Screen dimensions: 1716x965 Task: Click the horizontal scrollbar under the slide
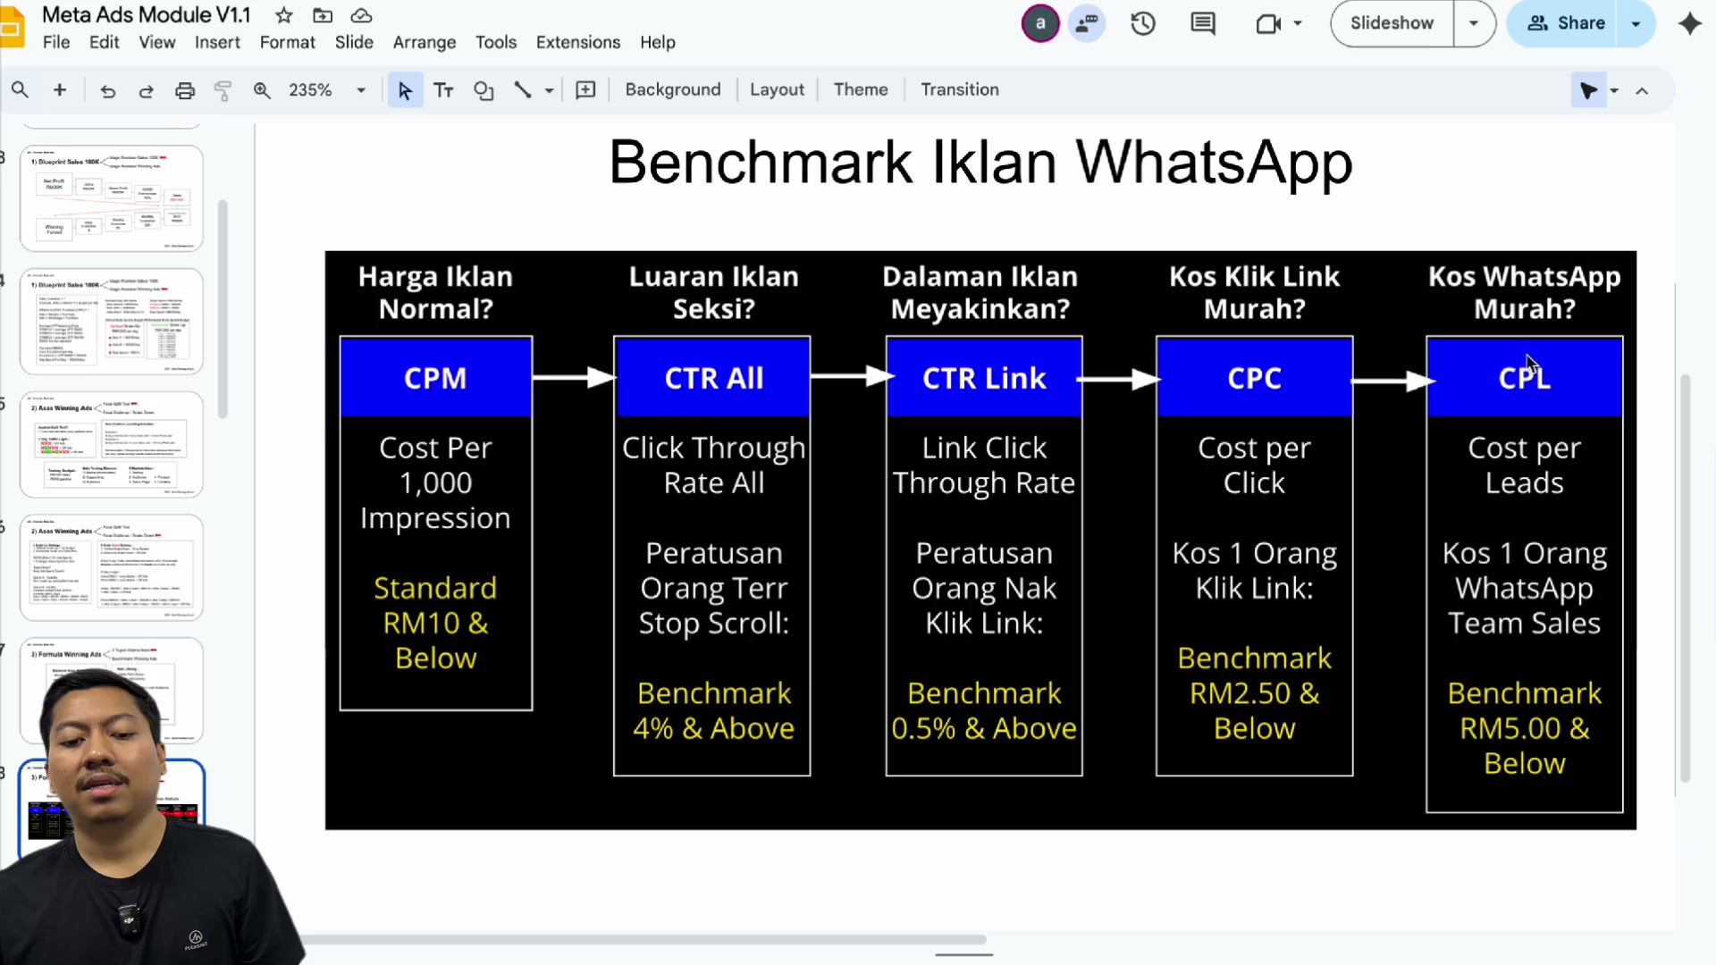tap(643, 939)
